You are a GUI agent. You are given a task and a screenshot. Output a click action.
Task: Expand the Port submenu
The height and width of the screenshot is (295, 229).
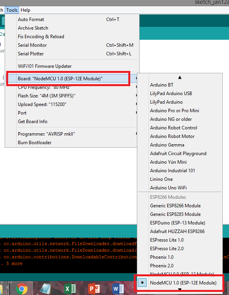(72, 113)
